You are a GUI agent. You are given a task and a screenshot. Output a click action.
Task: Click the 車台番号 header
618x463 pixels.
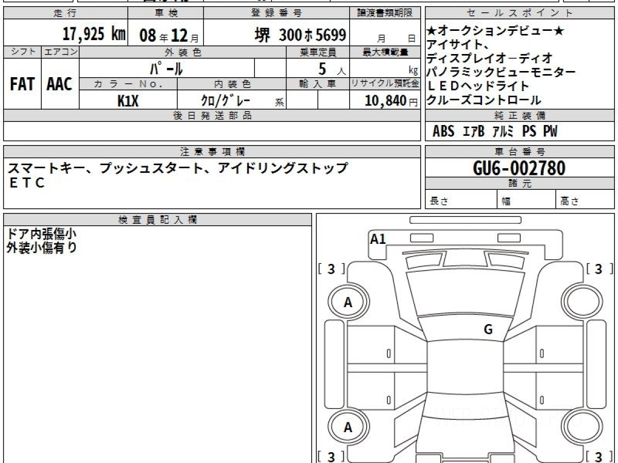[520, 152]
